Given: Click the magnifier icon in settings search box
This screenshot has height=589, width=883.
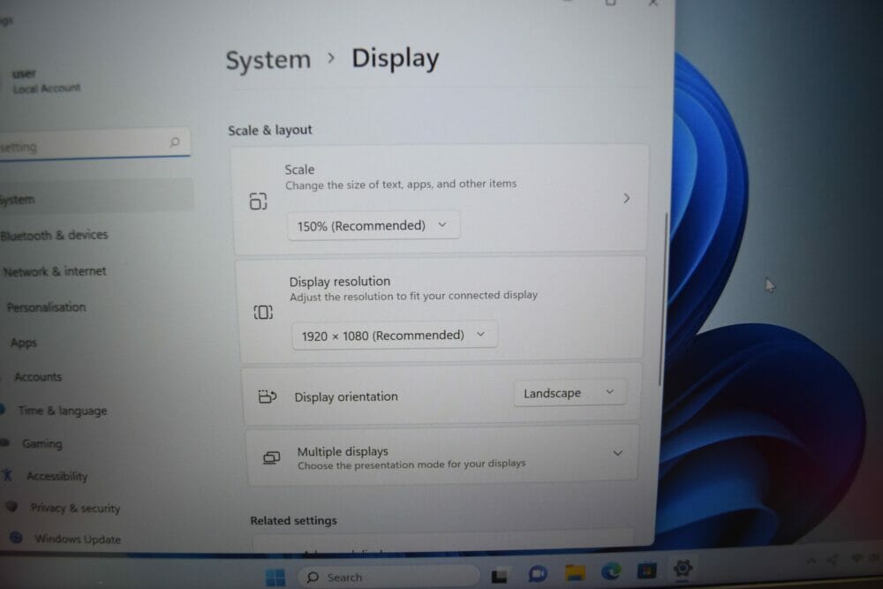Looking at the screenshot, I should click(175, 142).
